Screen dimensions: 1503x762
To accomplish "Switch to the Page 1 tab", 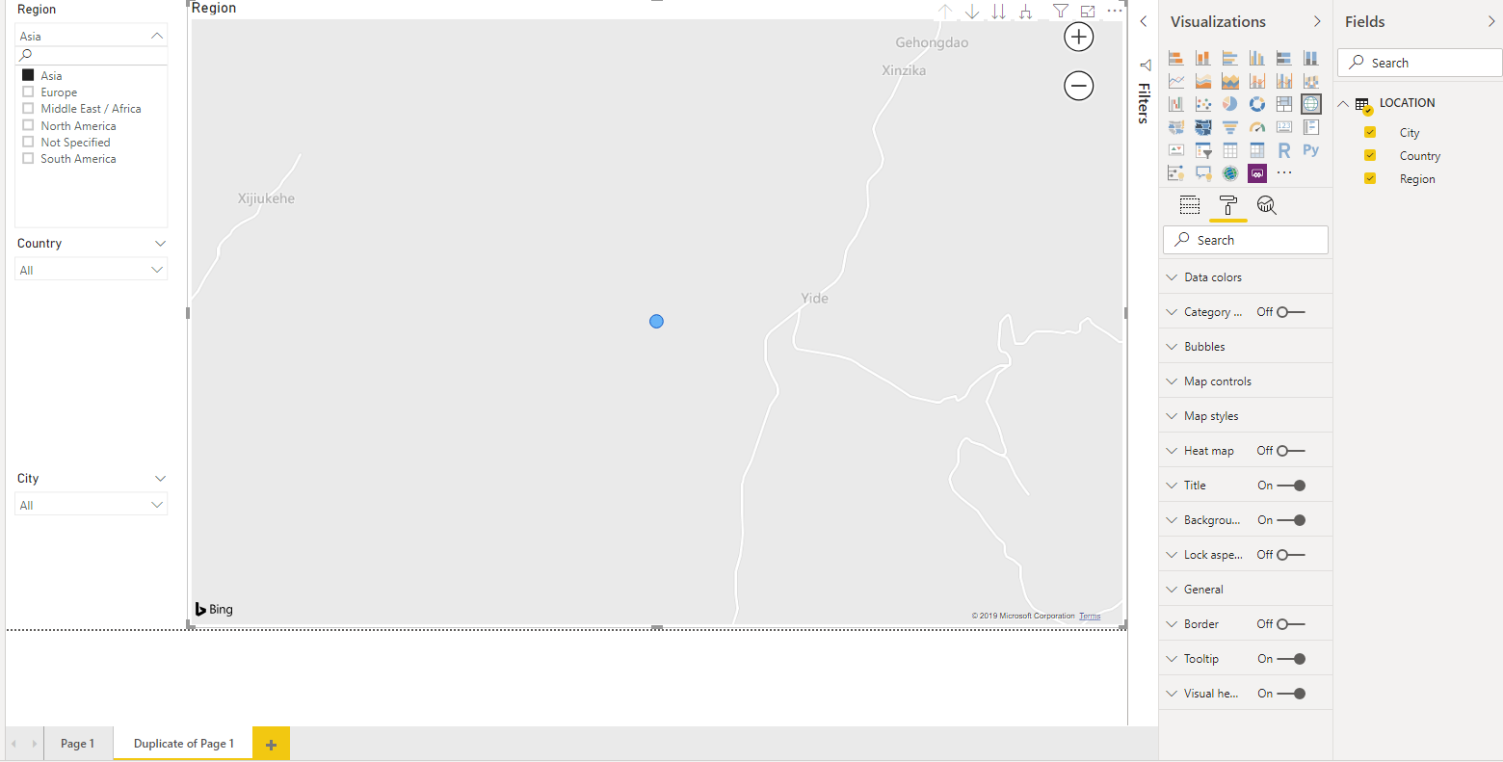I will 77,744.
